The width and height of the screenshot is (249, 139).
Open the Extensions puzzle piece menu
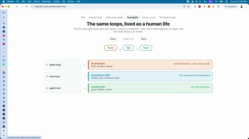[x=218, y=6]
